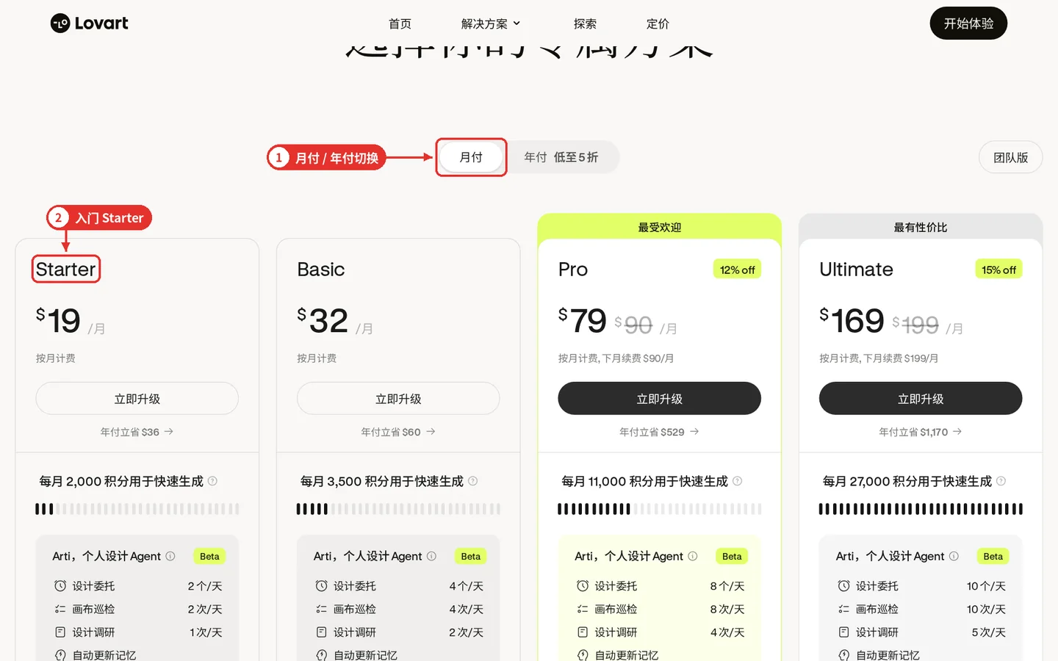Select the 月付 billing toggle
Viewport: 1058px width, 661px height.
pyautogui.click(x=471, y=157)
